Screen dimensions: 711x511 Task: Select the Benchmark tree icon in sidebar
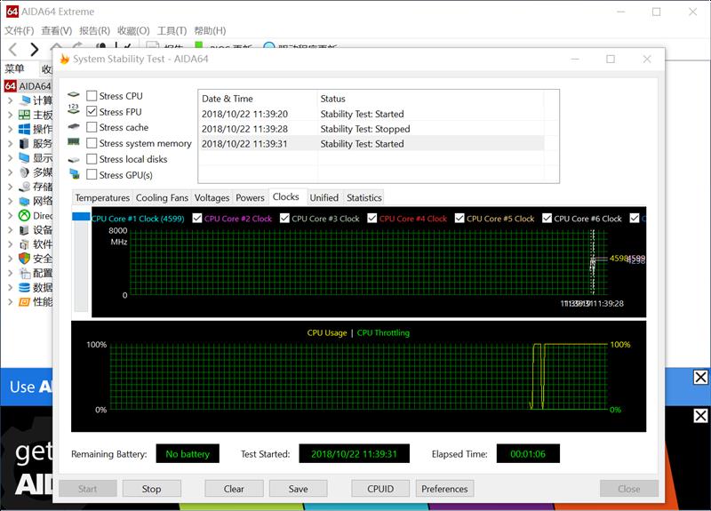tap(25, 302)
